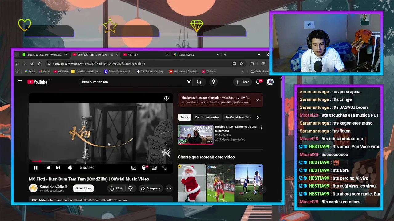Open the Mis cursos Domestika bookmark
This screenshot has width=394, height=221.
pos(184,72)
